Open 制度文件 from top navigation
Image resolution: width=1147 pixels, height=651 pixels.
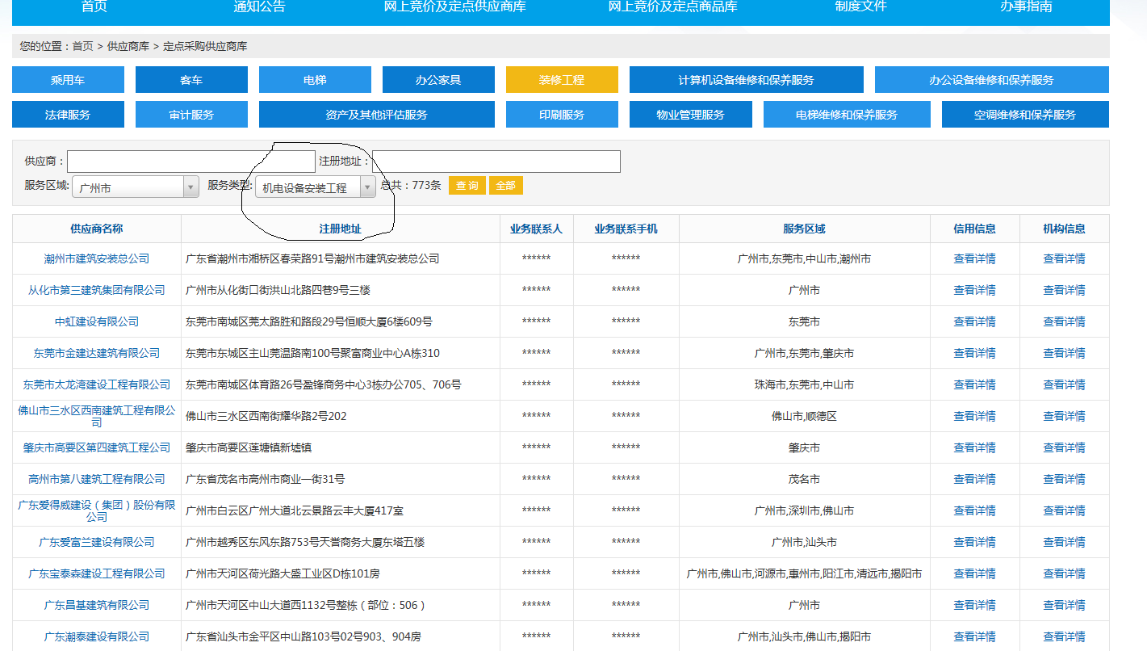[860, 8]
